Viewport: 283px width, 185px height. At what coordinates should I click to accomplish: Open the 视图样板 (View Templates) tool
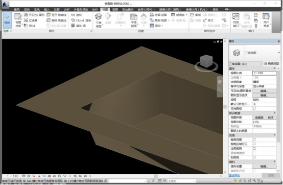pyautogui.click(x=18, y=20)
